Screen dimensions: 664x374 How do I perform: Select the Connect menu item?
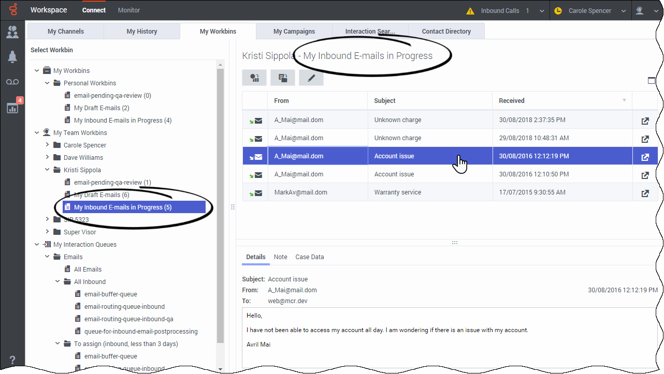94,10
